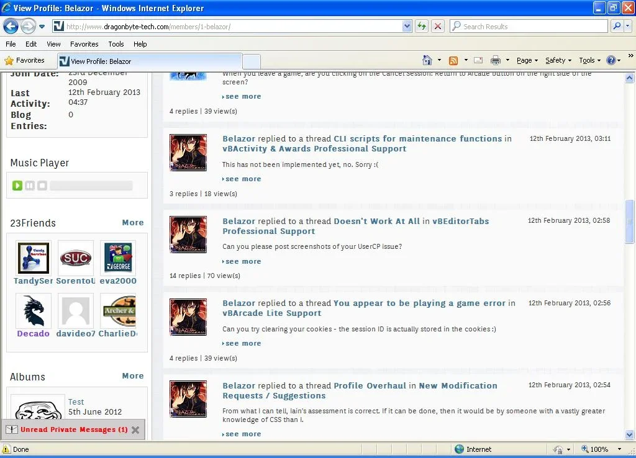Screen dimensions: 636x458
Task: Open vBActivity & Awards Professional Support forum
Action: pyautogui.click(x=314, y=149)
